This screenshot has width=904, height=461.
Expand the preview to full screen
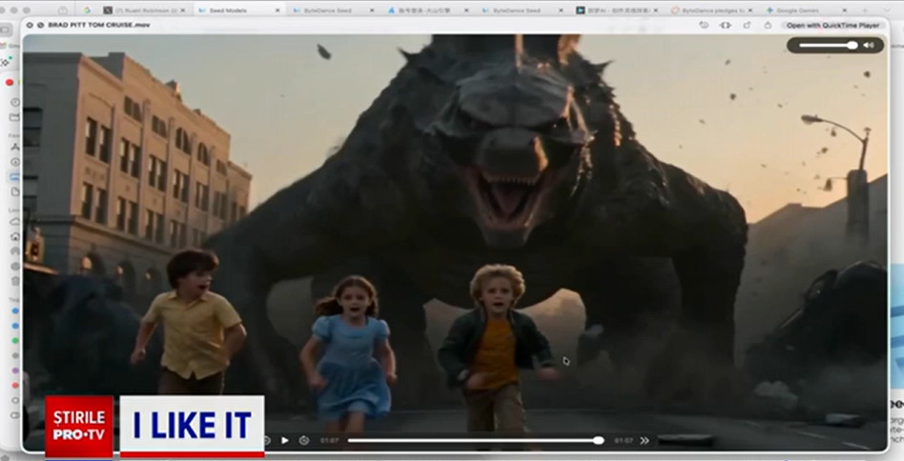pos(42,25)
